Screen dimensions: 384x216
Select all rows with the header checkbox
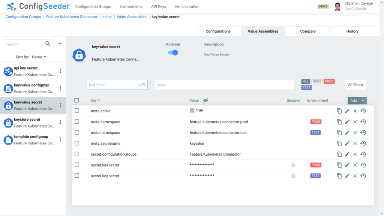(x=77, y=100)
